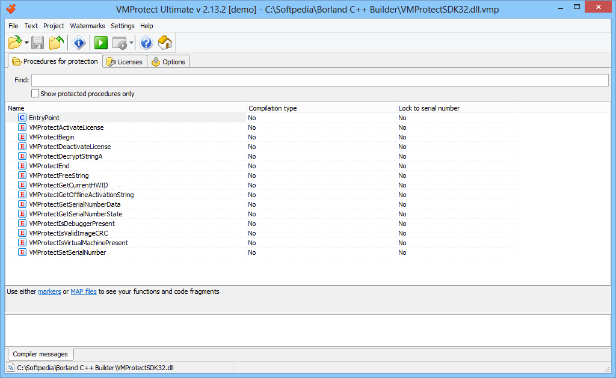Open the Help menu
Image resolution: width=616 pixels, height=378 pixels.
[147, 26]
